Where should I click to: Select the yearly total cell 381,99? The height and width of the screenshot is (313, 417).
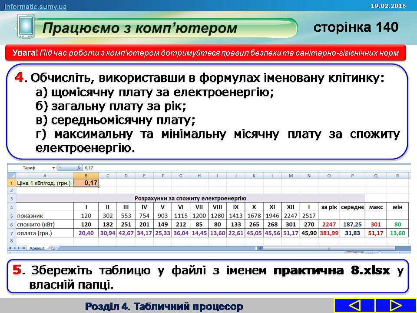(x=329, y=233)
